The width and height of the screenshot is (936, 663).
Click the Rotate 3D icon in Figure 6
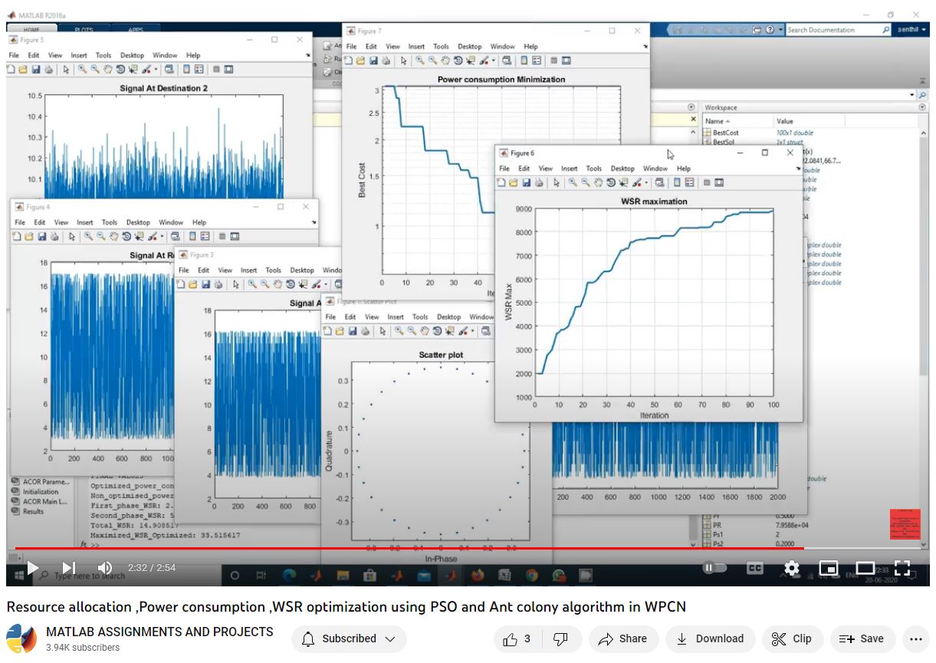point(610,183)
